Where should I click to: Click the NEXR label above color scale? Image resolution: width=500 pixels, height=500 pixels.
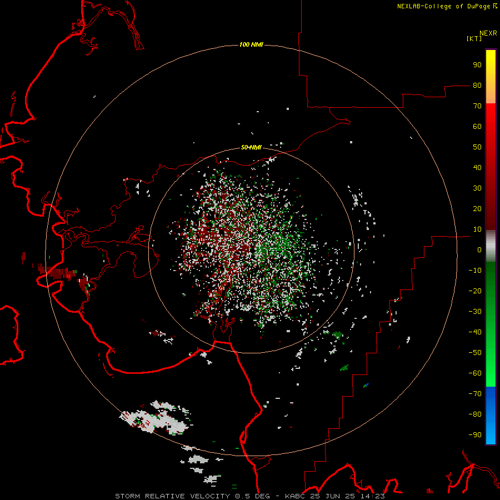point(488,33)
